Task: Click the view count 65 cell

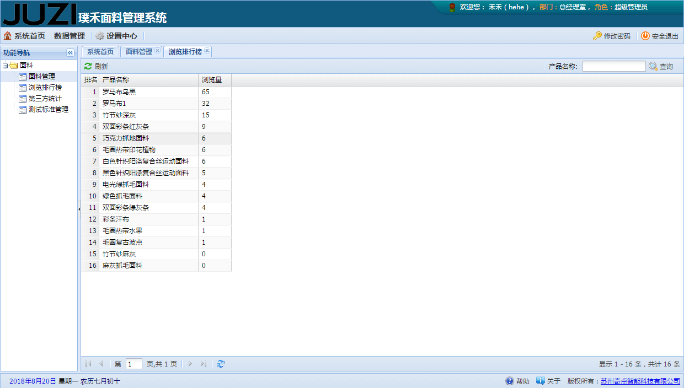Action: pos(215,92)
